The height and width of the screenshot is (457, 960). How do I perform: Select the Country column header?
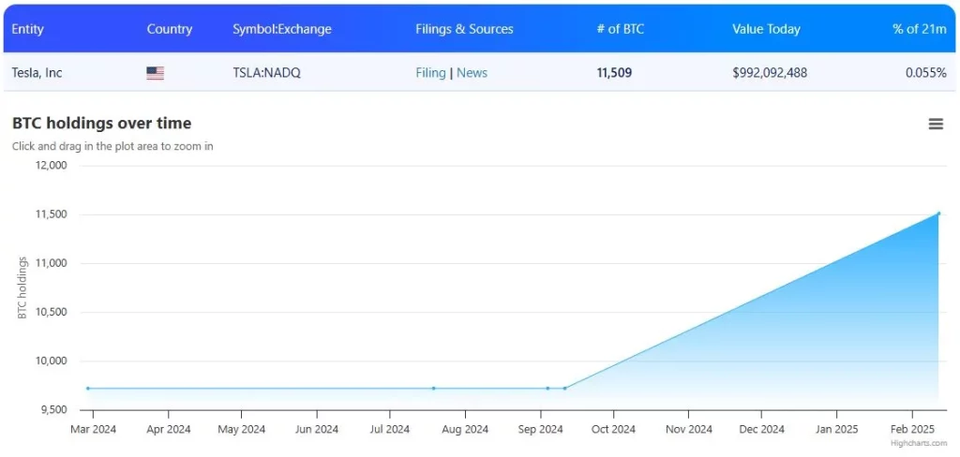170,29
